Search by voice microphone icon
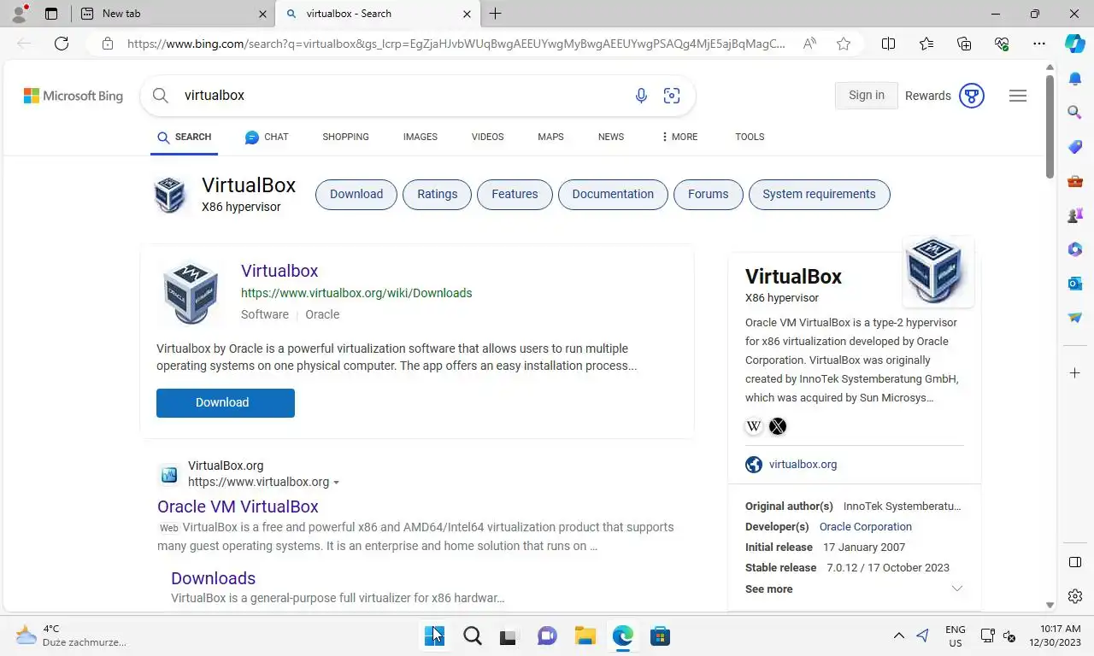The image size is (1094, 656). (x=641, y=96)
